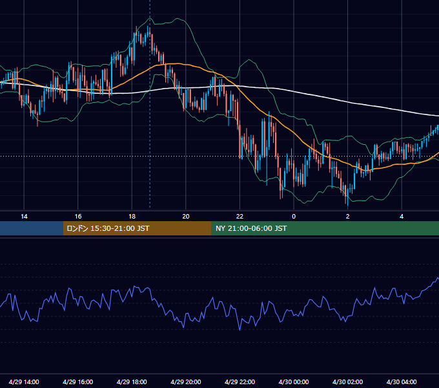Click the 14 hour axis label
This screenshot has height=388, width=439.
click(24, 217)
